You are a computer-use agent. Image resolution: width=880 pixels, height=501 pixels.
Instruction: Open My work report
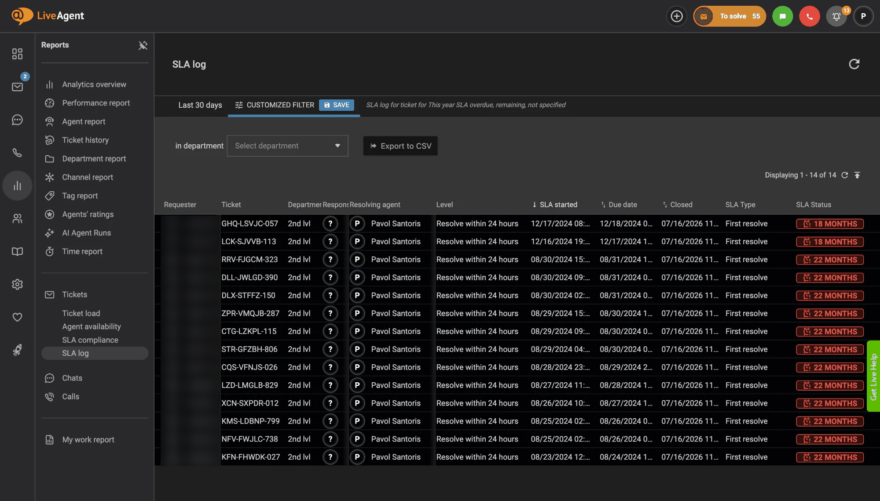click(x=88, y=440)
